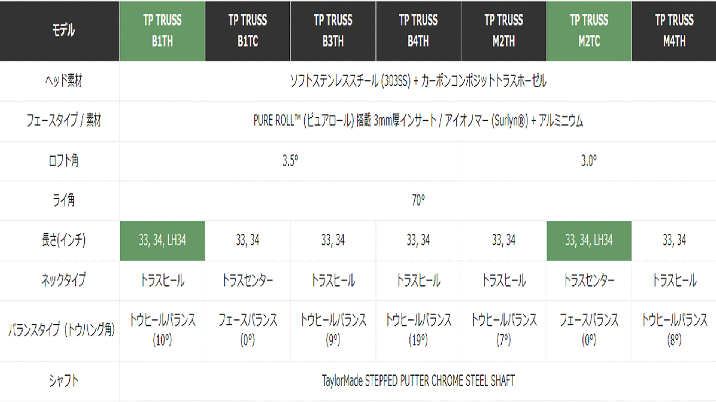The image size is (716, 402).
Task: Select the 19° toe hang balance cell
Action: [x=418, y=331]
